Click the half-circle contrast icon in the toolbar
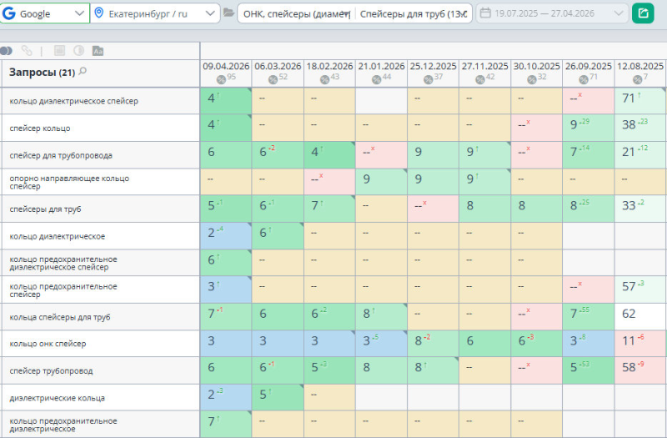Viewport: 667px width, 438px height. pyautogui.click(x=78, y=51)
